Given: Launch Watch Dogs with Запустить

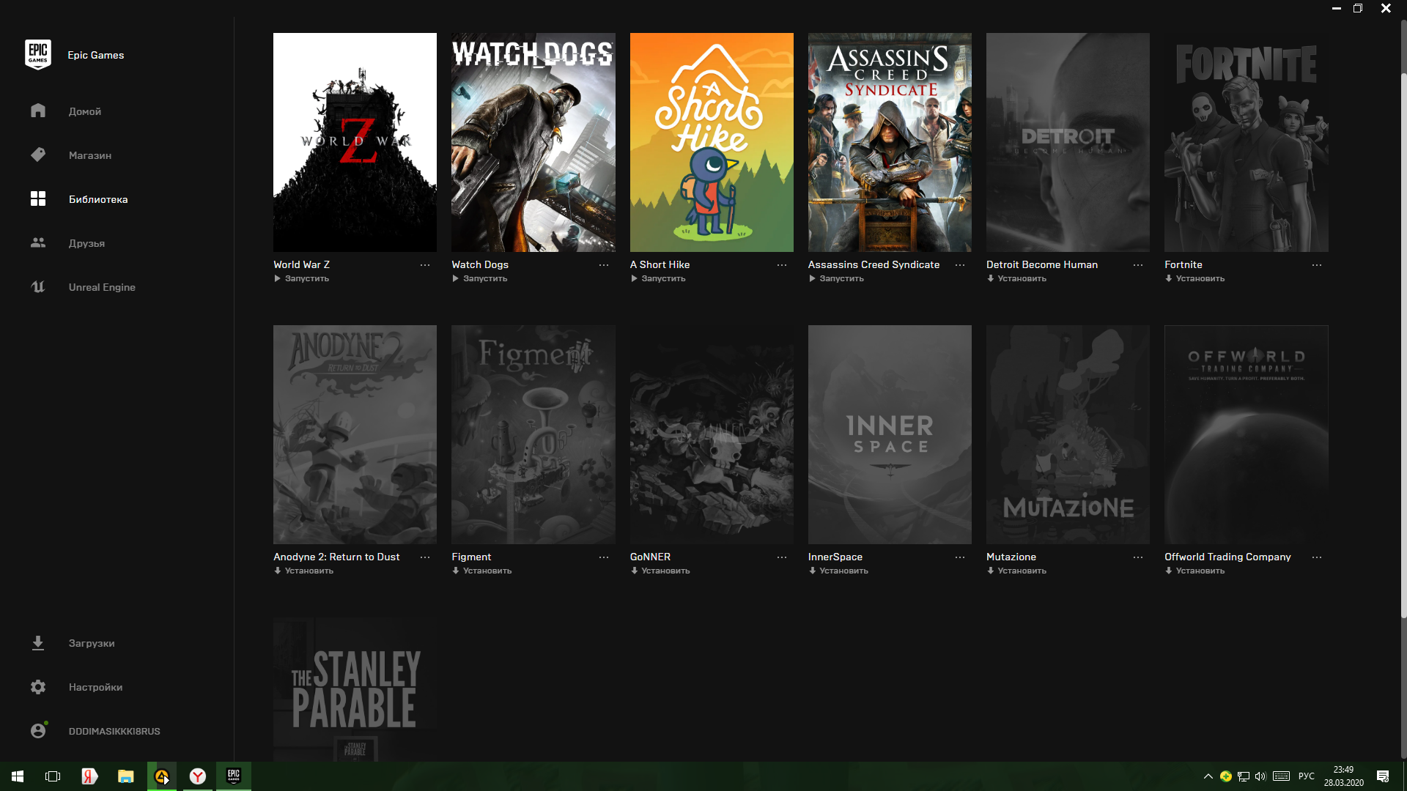Looking at the screenshot, I should click(480, 278).
